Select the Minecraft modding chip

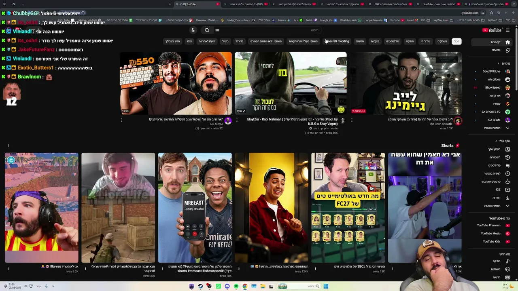[338, 41]
